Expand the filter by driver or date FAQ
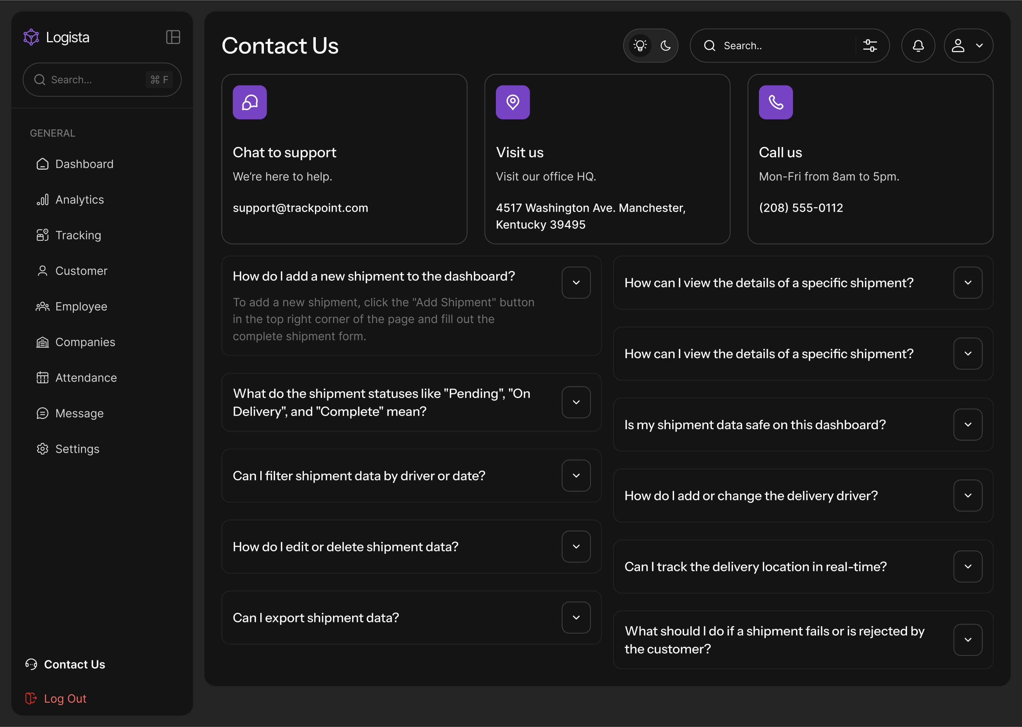1022x727 pixels. [576, 476]
